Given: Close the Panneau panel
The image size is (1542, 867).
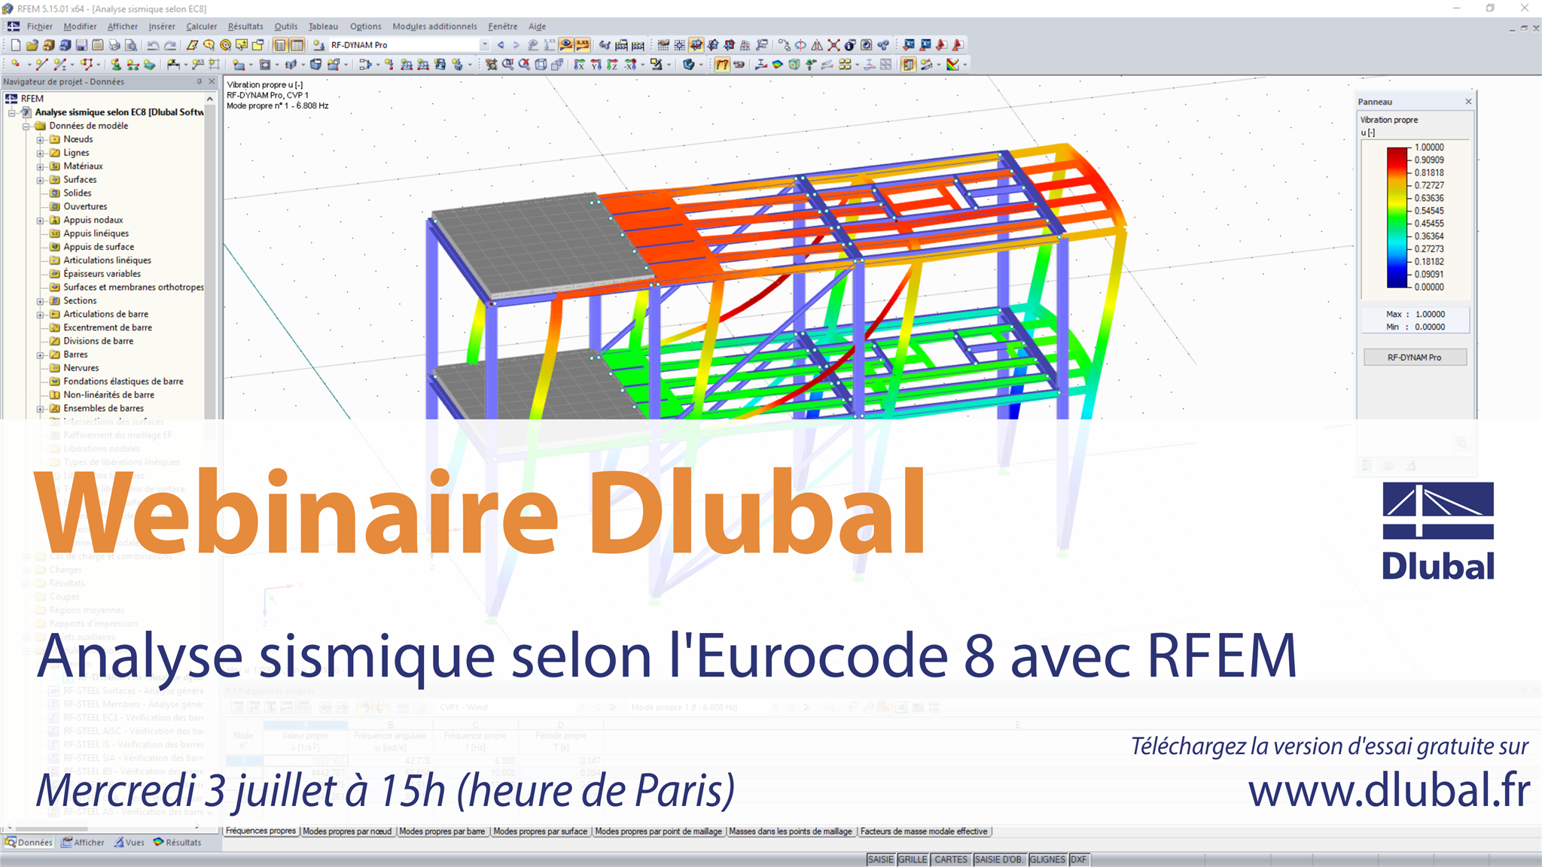Looking at the screenshot, I should (1468, 102).
